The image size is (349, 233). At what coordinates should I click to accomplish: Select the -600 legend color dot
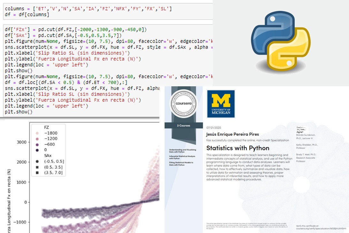click(x=37, y=144)
